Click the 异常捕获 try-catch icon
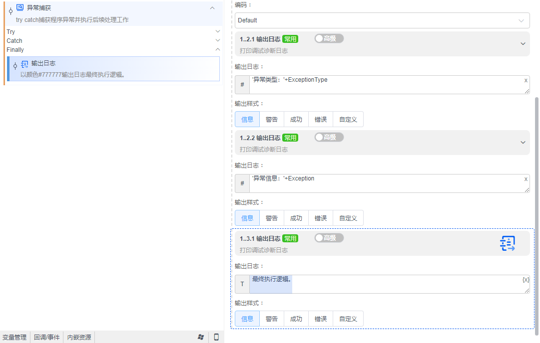The height and width of the screenshot is (343, 540). coord(19,7)
